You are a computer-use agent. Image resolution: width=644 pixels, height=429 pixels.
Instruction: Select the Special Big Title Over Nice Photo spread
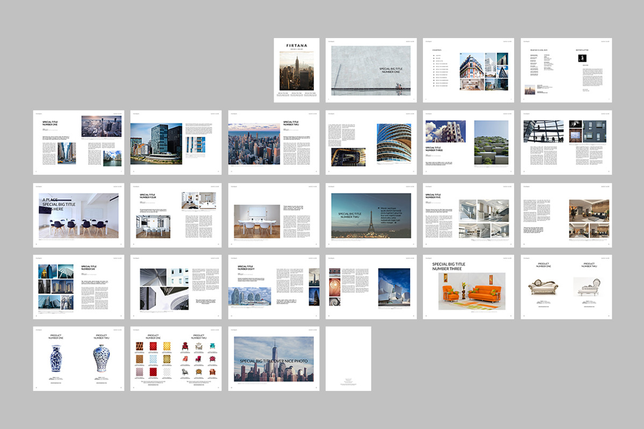274,359
